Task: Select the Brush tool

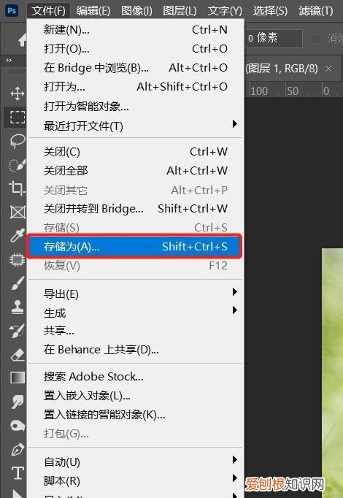Action: point(17,283)
